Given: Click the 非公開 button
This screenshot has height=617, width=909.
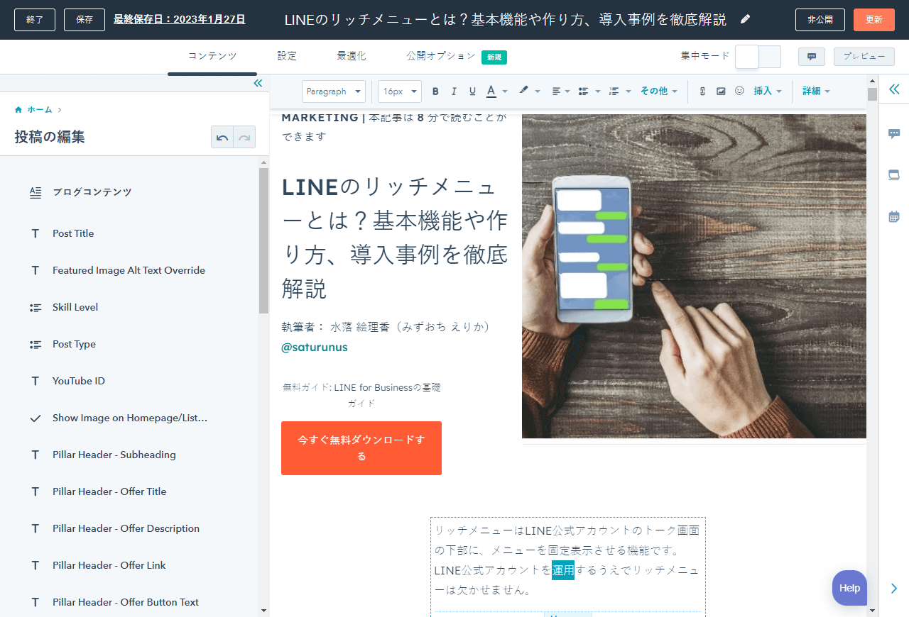Looking at the screenshot, I should 820,20.
